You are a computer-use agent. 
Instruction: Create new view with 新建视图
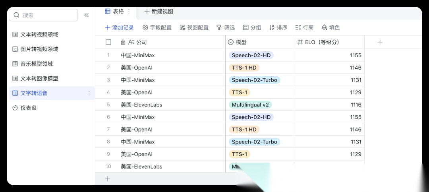coord(158,11)
